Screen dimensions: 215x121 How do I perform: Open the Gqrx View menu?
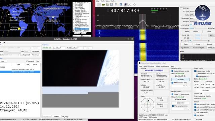[x=108, y=1]
